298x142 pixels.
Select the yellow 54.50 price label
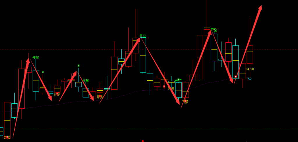coord(250,69)
